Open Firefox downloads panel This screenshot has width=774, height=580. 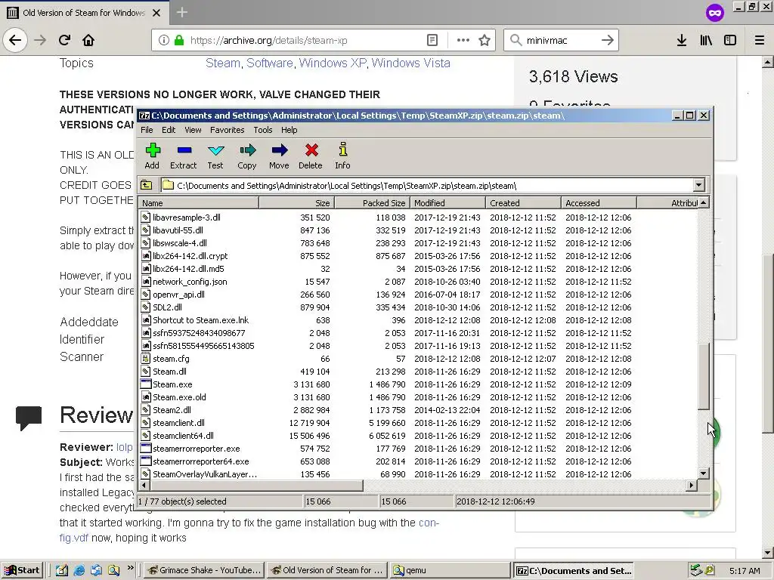682,41
